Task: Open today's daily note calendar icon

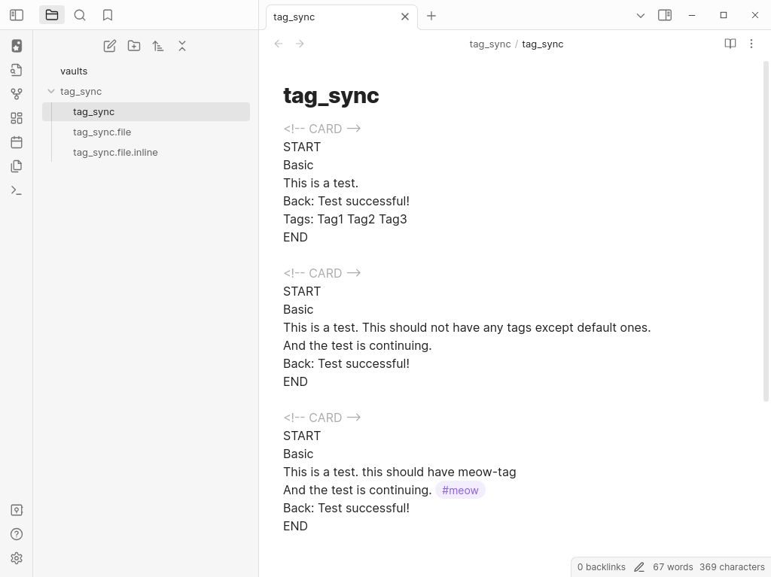Action: (17, 142)
